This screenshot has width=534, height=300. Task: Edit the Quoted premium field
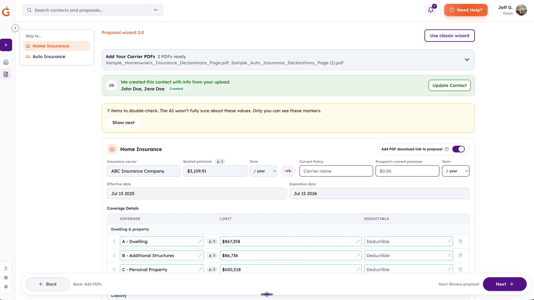point(215,171)
